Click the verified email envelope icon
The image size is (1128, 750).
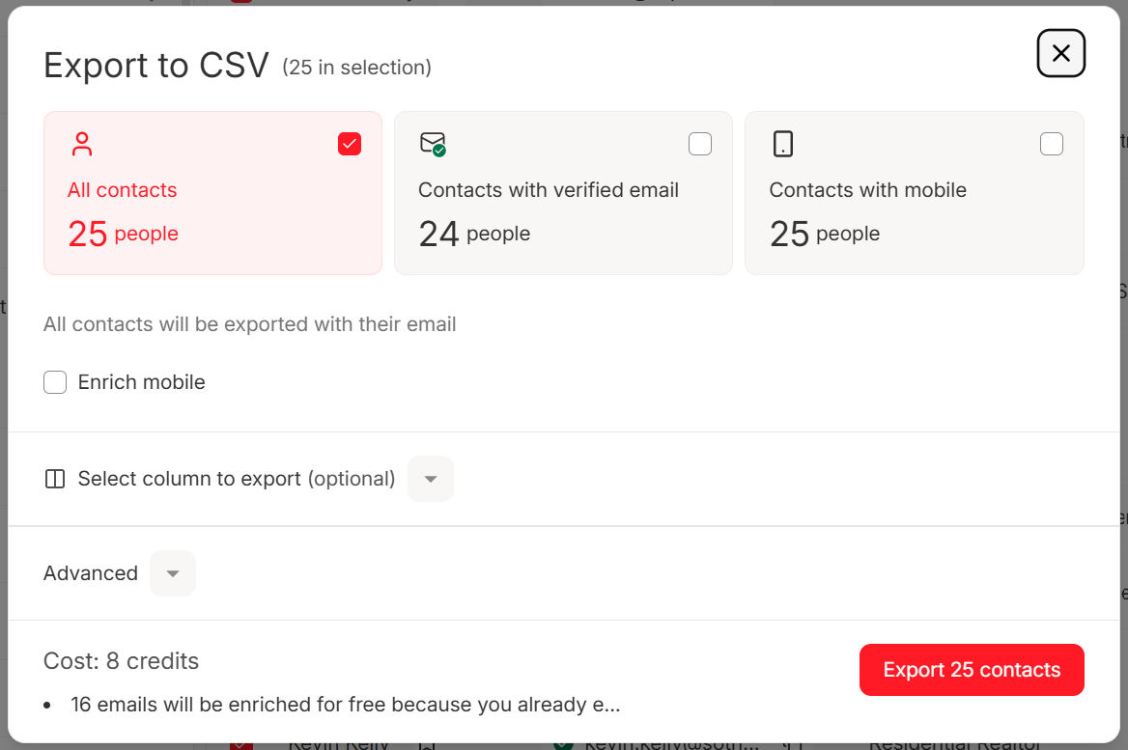(x=432, y=145)
